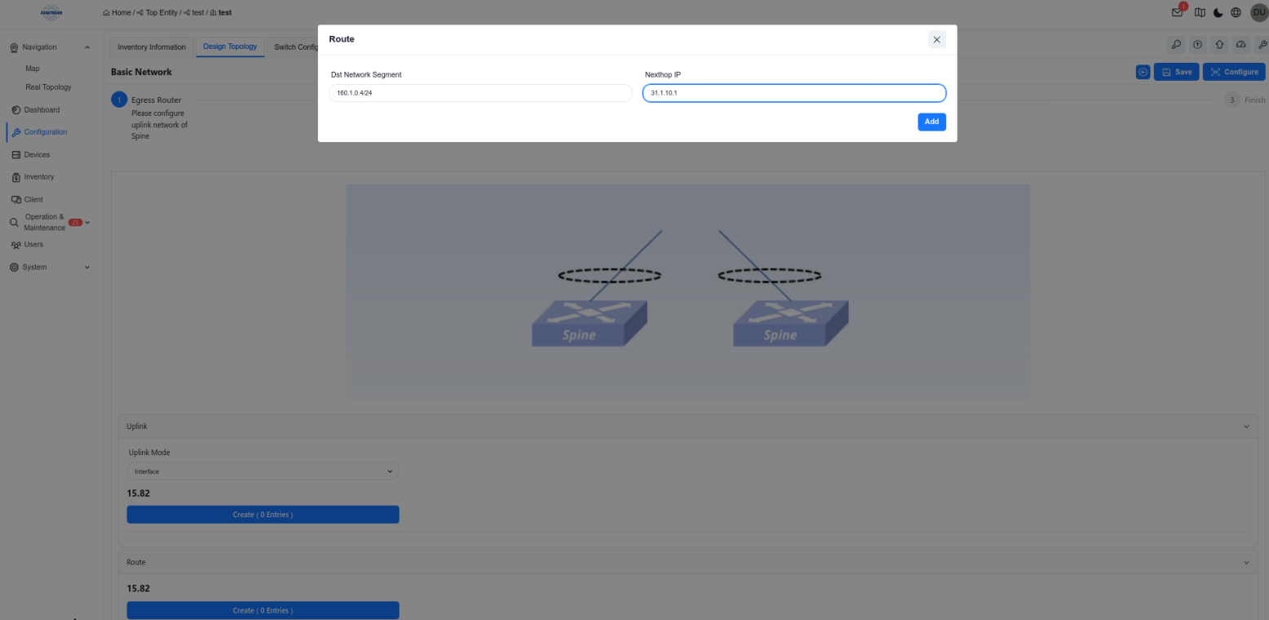This screenshot has width=1269, height=620.
Task: Click the Nexthop IP input field
Action: tap(794, 93)
